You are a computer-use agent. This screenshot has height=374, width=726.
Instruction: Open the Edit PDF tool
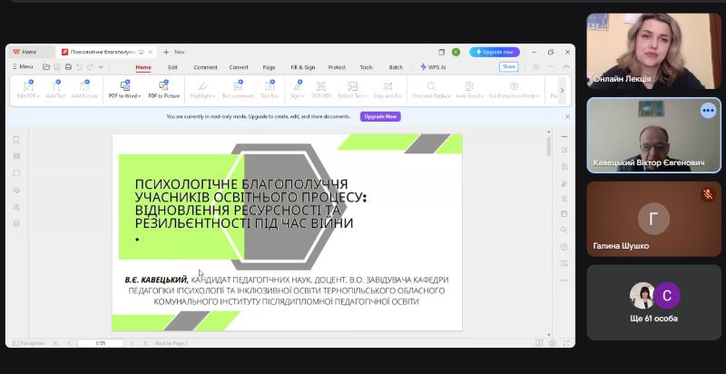(28, 90)
